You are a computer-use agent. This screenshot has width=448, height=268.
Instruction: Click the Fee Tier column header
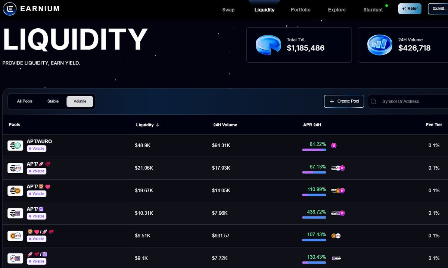434,125
